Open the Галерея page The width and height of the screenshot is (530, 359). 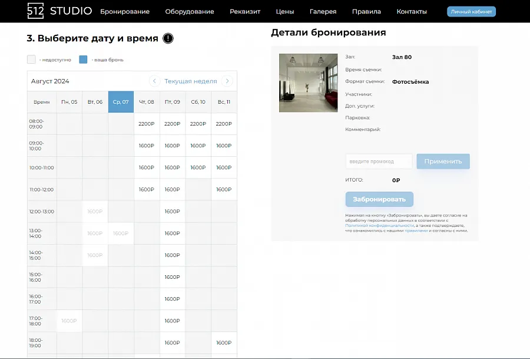pos(323,12)
